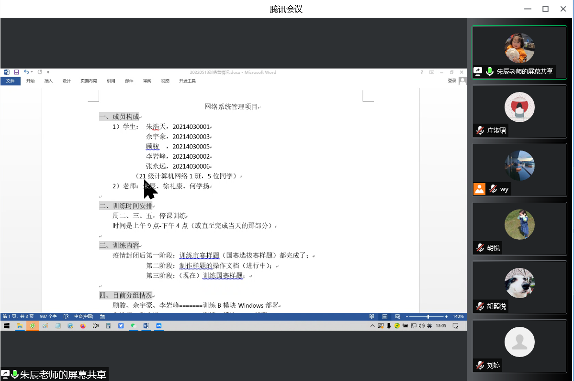The width and height of the screenshot is (574, 381).
Task: Click the Undo arrow in Word's title bar
Action: coord(26,72)
